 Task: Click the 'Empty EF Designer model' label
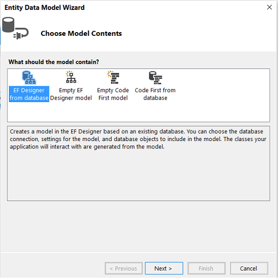coord(71,94)
